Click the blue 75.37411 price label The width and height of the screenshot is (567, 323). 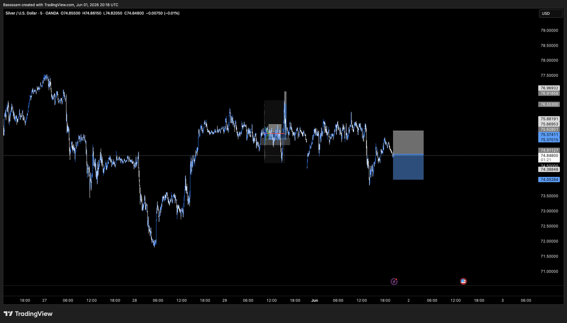(549, 134)
